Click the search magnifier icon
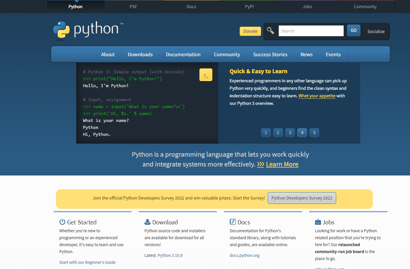410x269 pixels. (x=270, y=30)
